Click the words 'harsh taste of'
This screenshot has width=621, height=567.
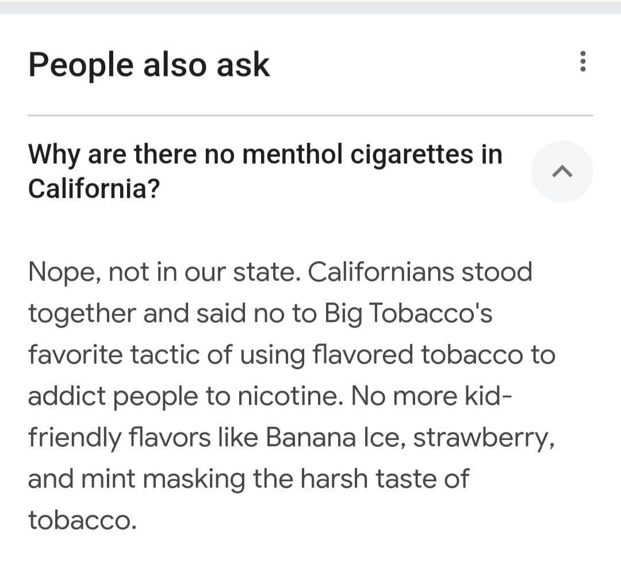point(385,479)
